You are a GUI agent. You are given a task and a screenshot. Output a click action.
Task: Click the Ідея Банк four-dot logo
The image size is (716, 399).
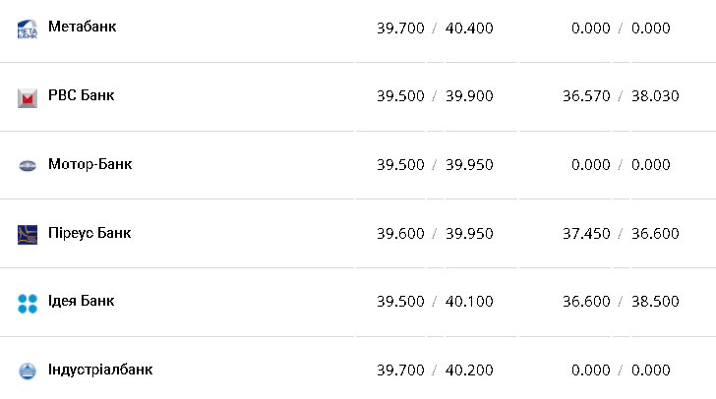(x=28, y=303)
